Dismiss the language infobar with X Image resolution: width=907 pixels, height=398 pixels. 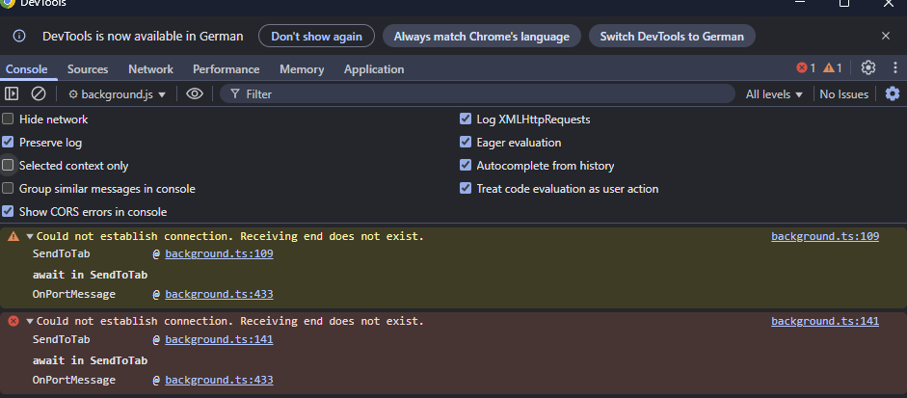(x=885, y=36)
